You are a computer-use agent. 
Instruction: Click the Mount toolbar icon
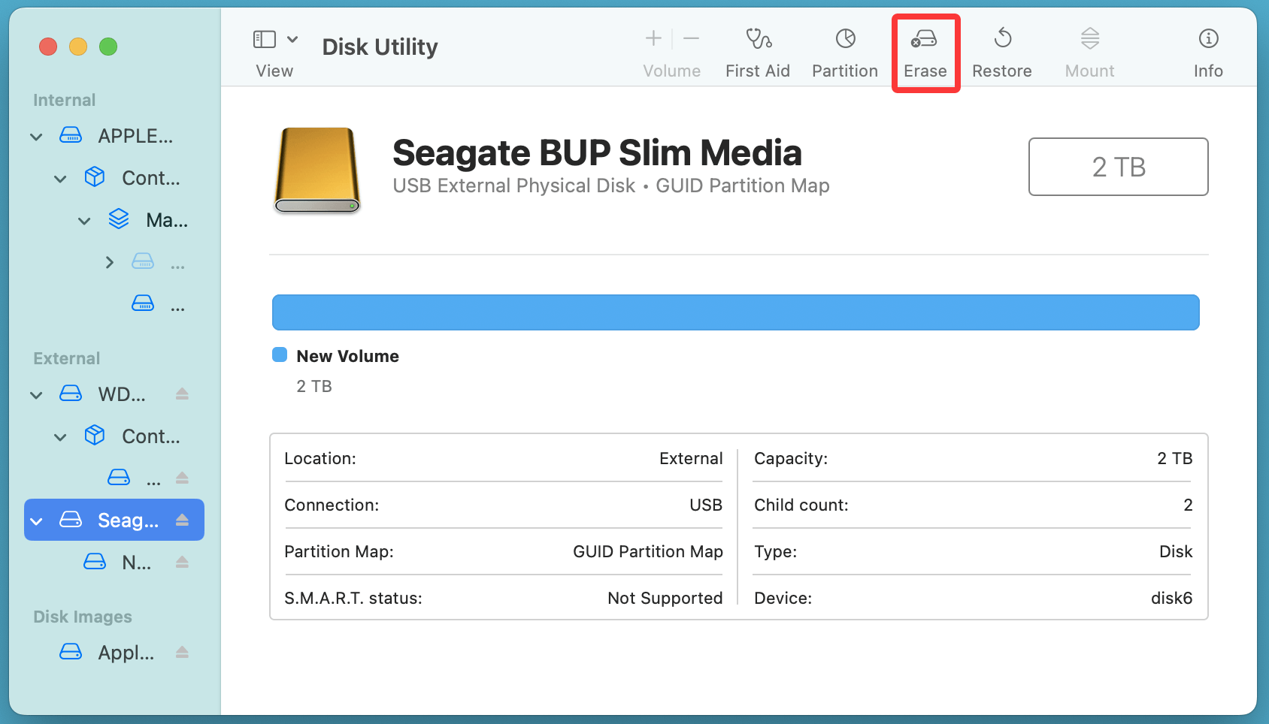click(x=1089, y=52)
